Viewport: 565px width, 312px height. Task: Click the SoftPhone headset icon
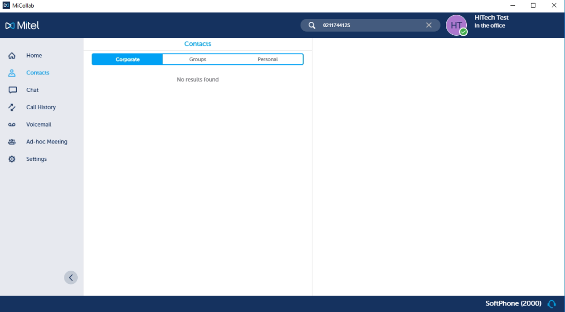coord(551,304)
